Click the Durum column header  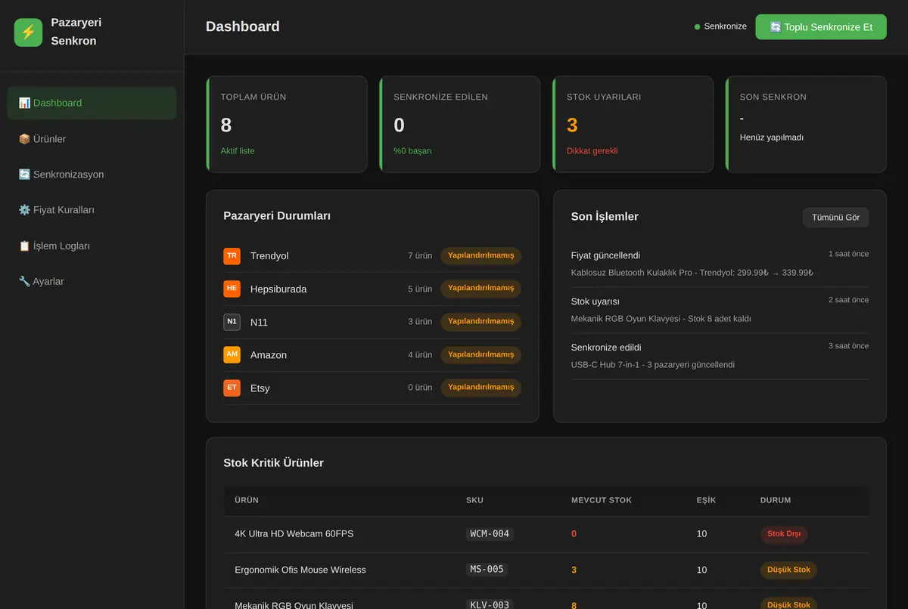[776, 500]
